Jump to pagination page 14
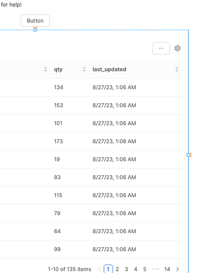The width and height of the screenshot is (207, 273). 167,269
